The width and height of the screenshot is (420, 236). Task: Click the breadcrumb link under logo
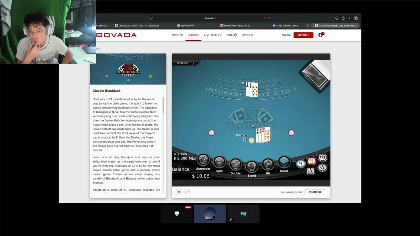click(97, 49)
